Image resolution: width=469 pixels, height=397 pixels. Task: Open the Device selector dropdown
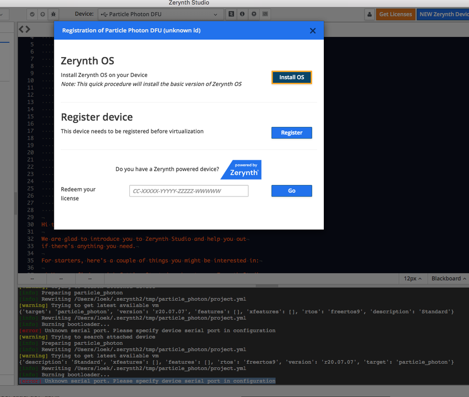click(161, 14)
